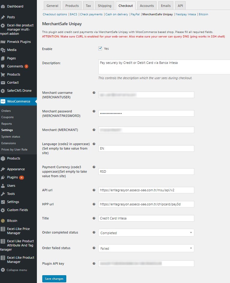
Task: Click the Posts pushpin icon
Action: [x=3, y=17]
